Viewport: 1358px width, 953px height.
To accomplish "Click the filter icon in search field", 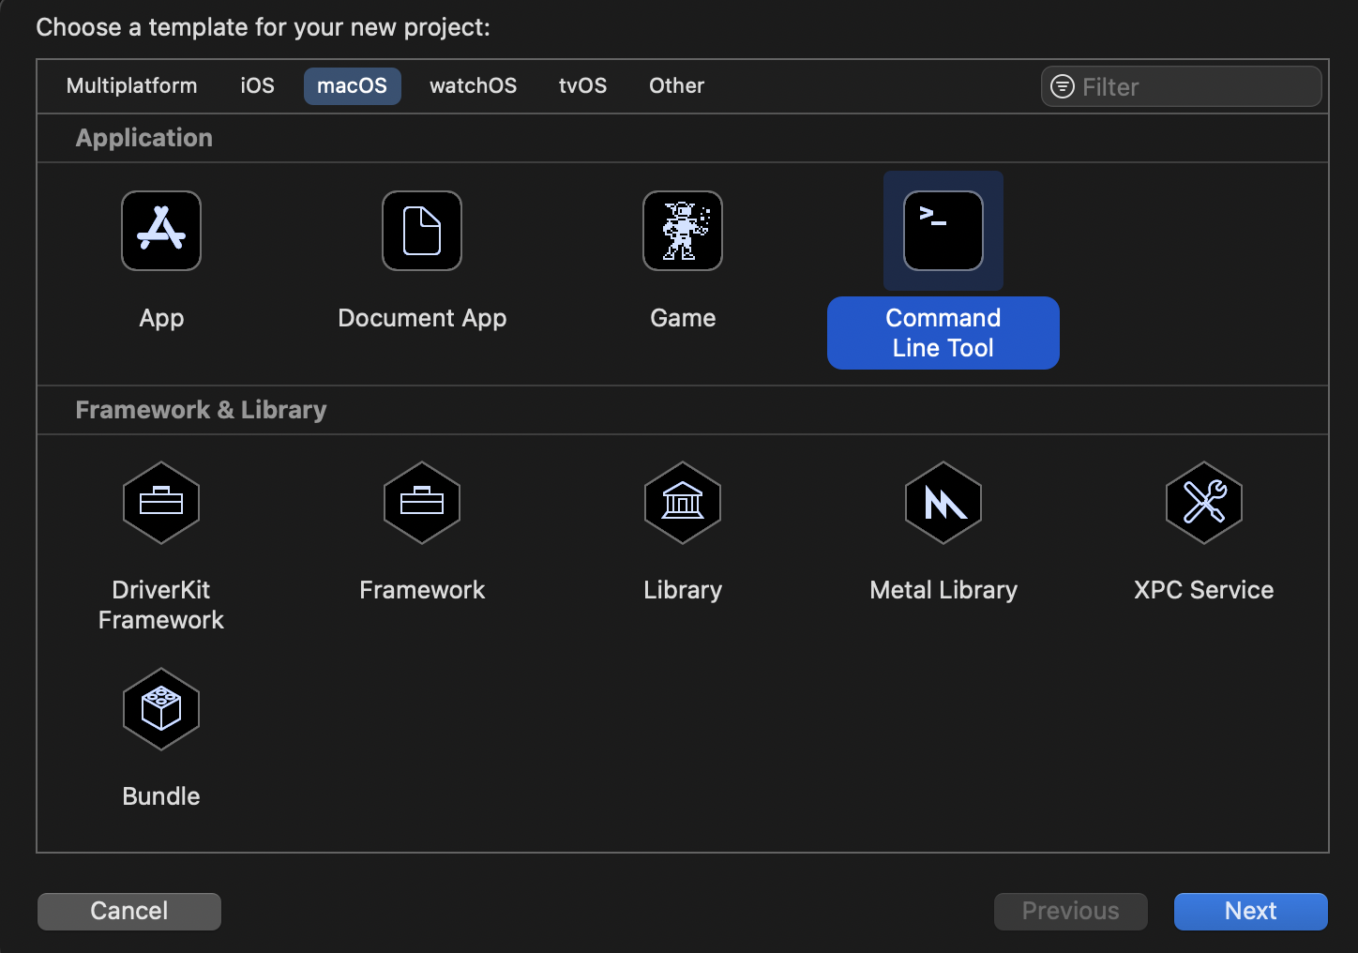I will (1063, 86).
